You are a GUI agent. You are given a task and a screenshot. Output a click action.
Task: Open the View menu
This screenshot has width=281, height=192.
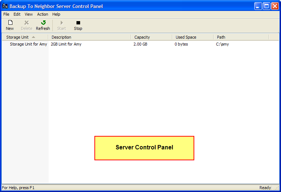(x=29, y=14)
